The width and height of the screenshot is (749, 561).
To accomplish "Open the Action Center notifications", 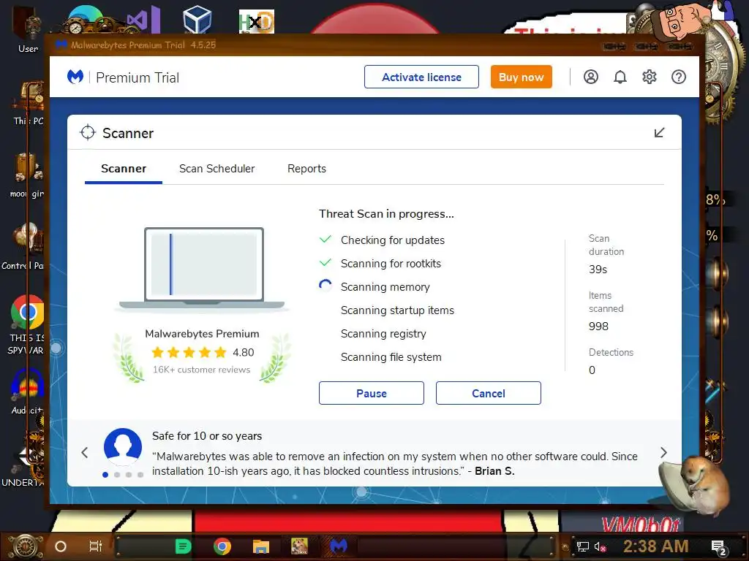I will [x=718, y=548].
